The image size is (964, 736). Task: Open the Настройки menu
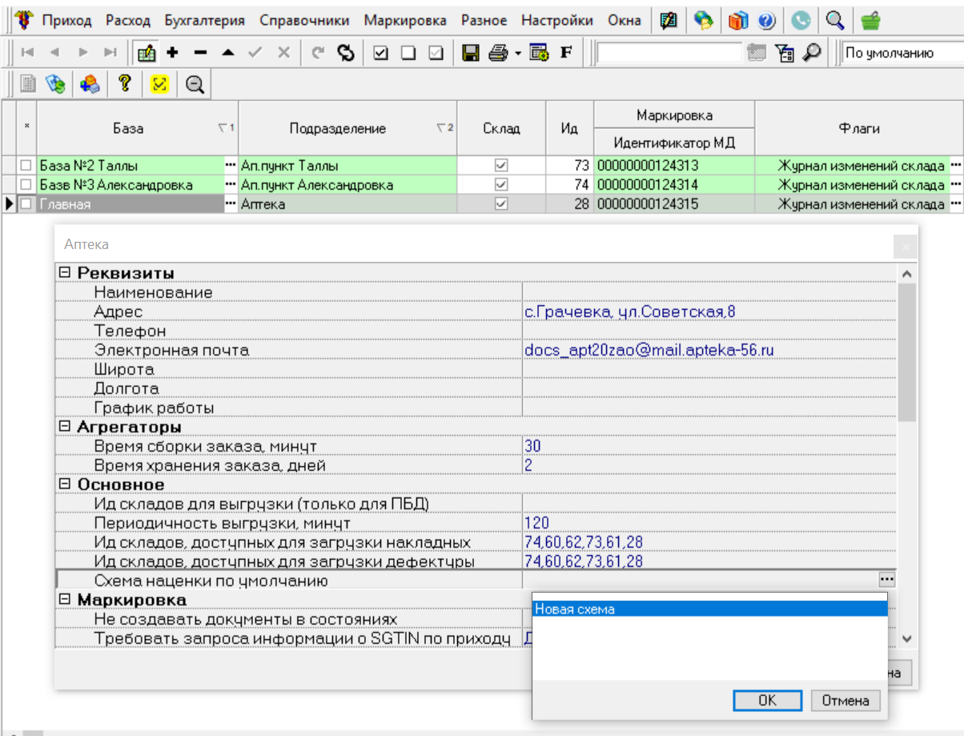(557, 20)
